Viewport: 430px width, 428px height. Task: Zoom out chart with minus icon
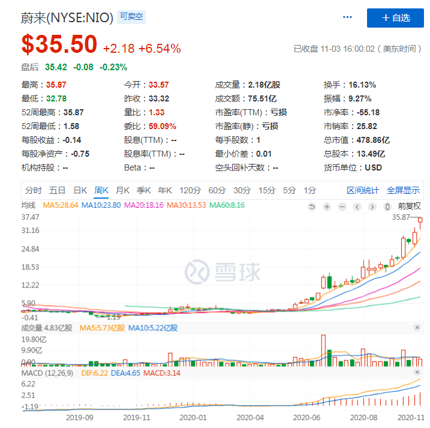click(x=342, y=206)
